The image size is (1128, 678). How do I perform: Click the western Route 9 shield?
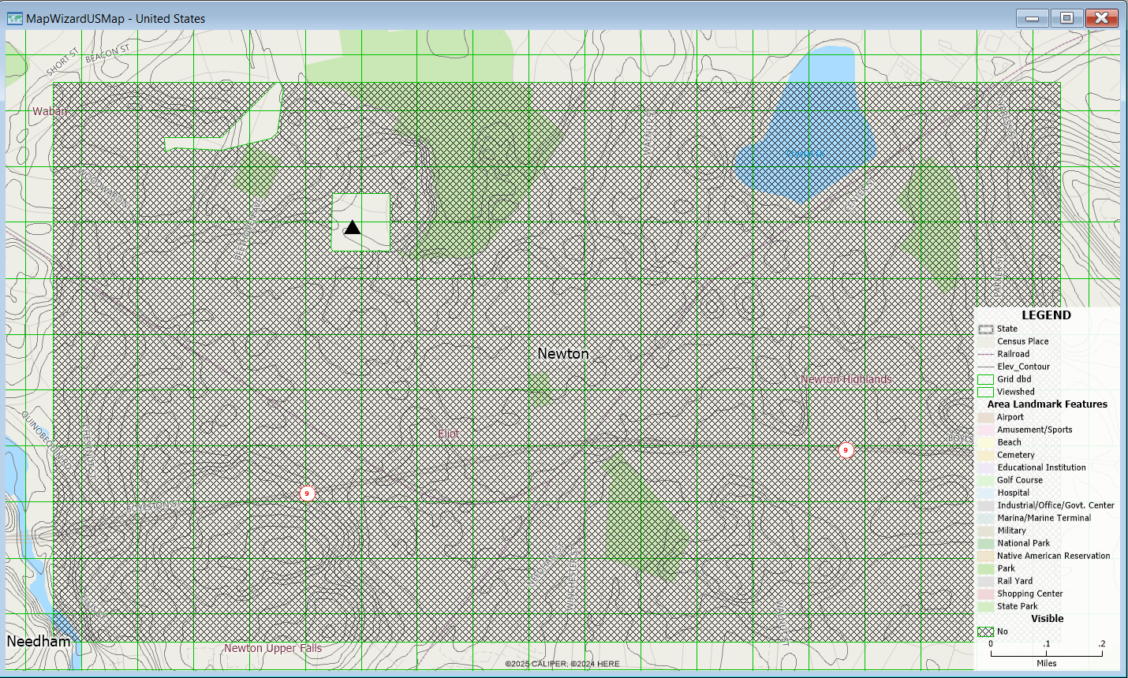coord(307,494)
